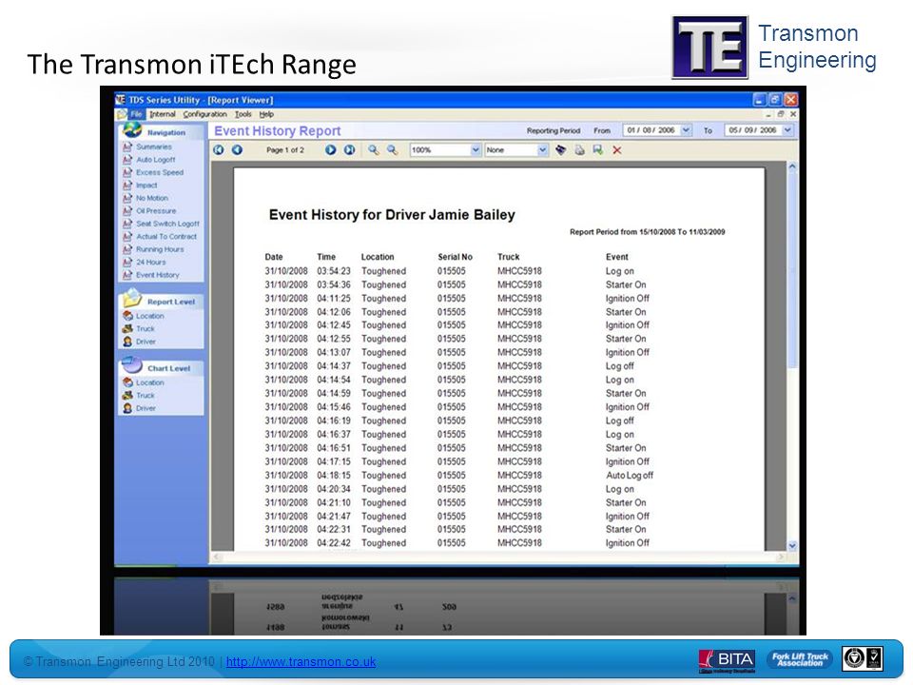Go to first report page button

point(219,149)
